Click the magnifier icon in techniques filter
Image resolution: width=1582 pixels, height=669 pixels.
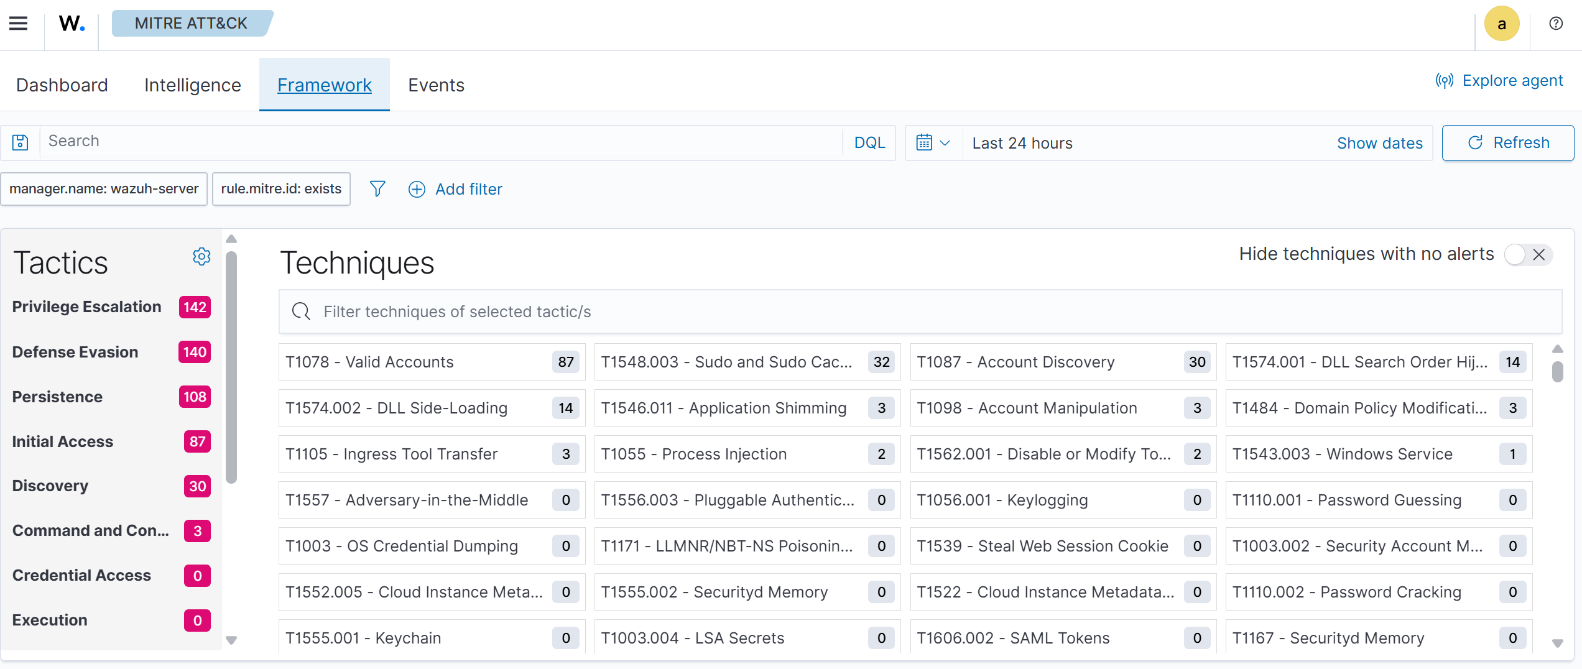[302, 311]
